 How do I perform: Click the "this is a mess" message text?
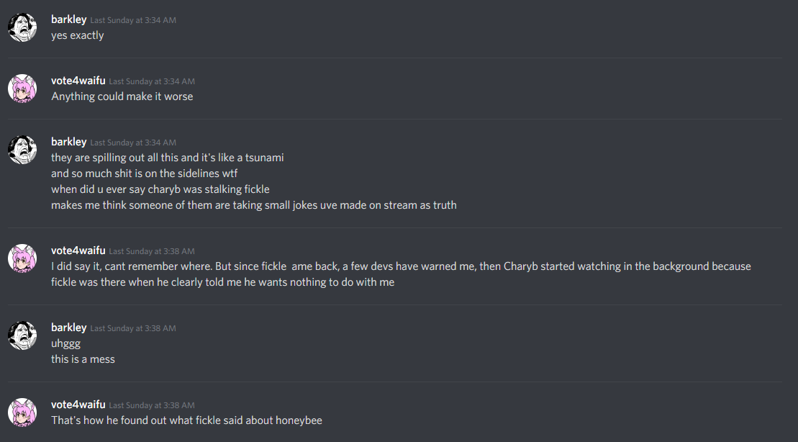pyautogui.click(x=83, y=359)
